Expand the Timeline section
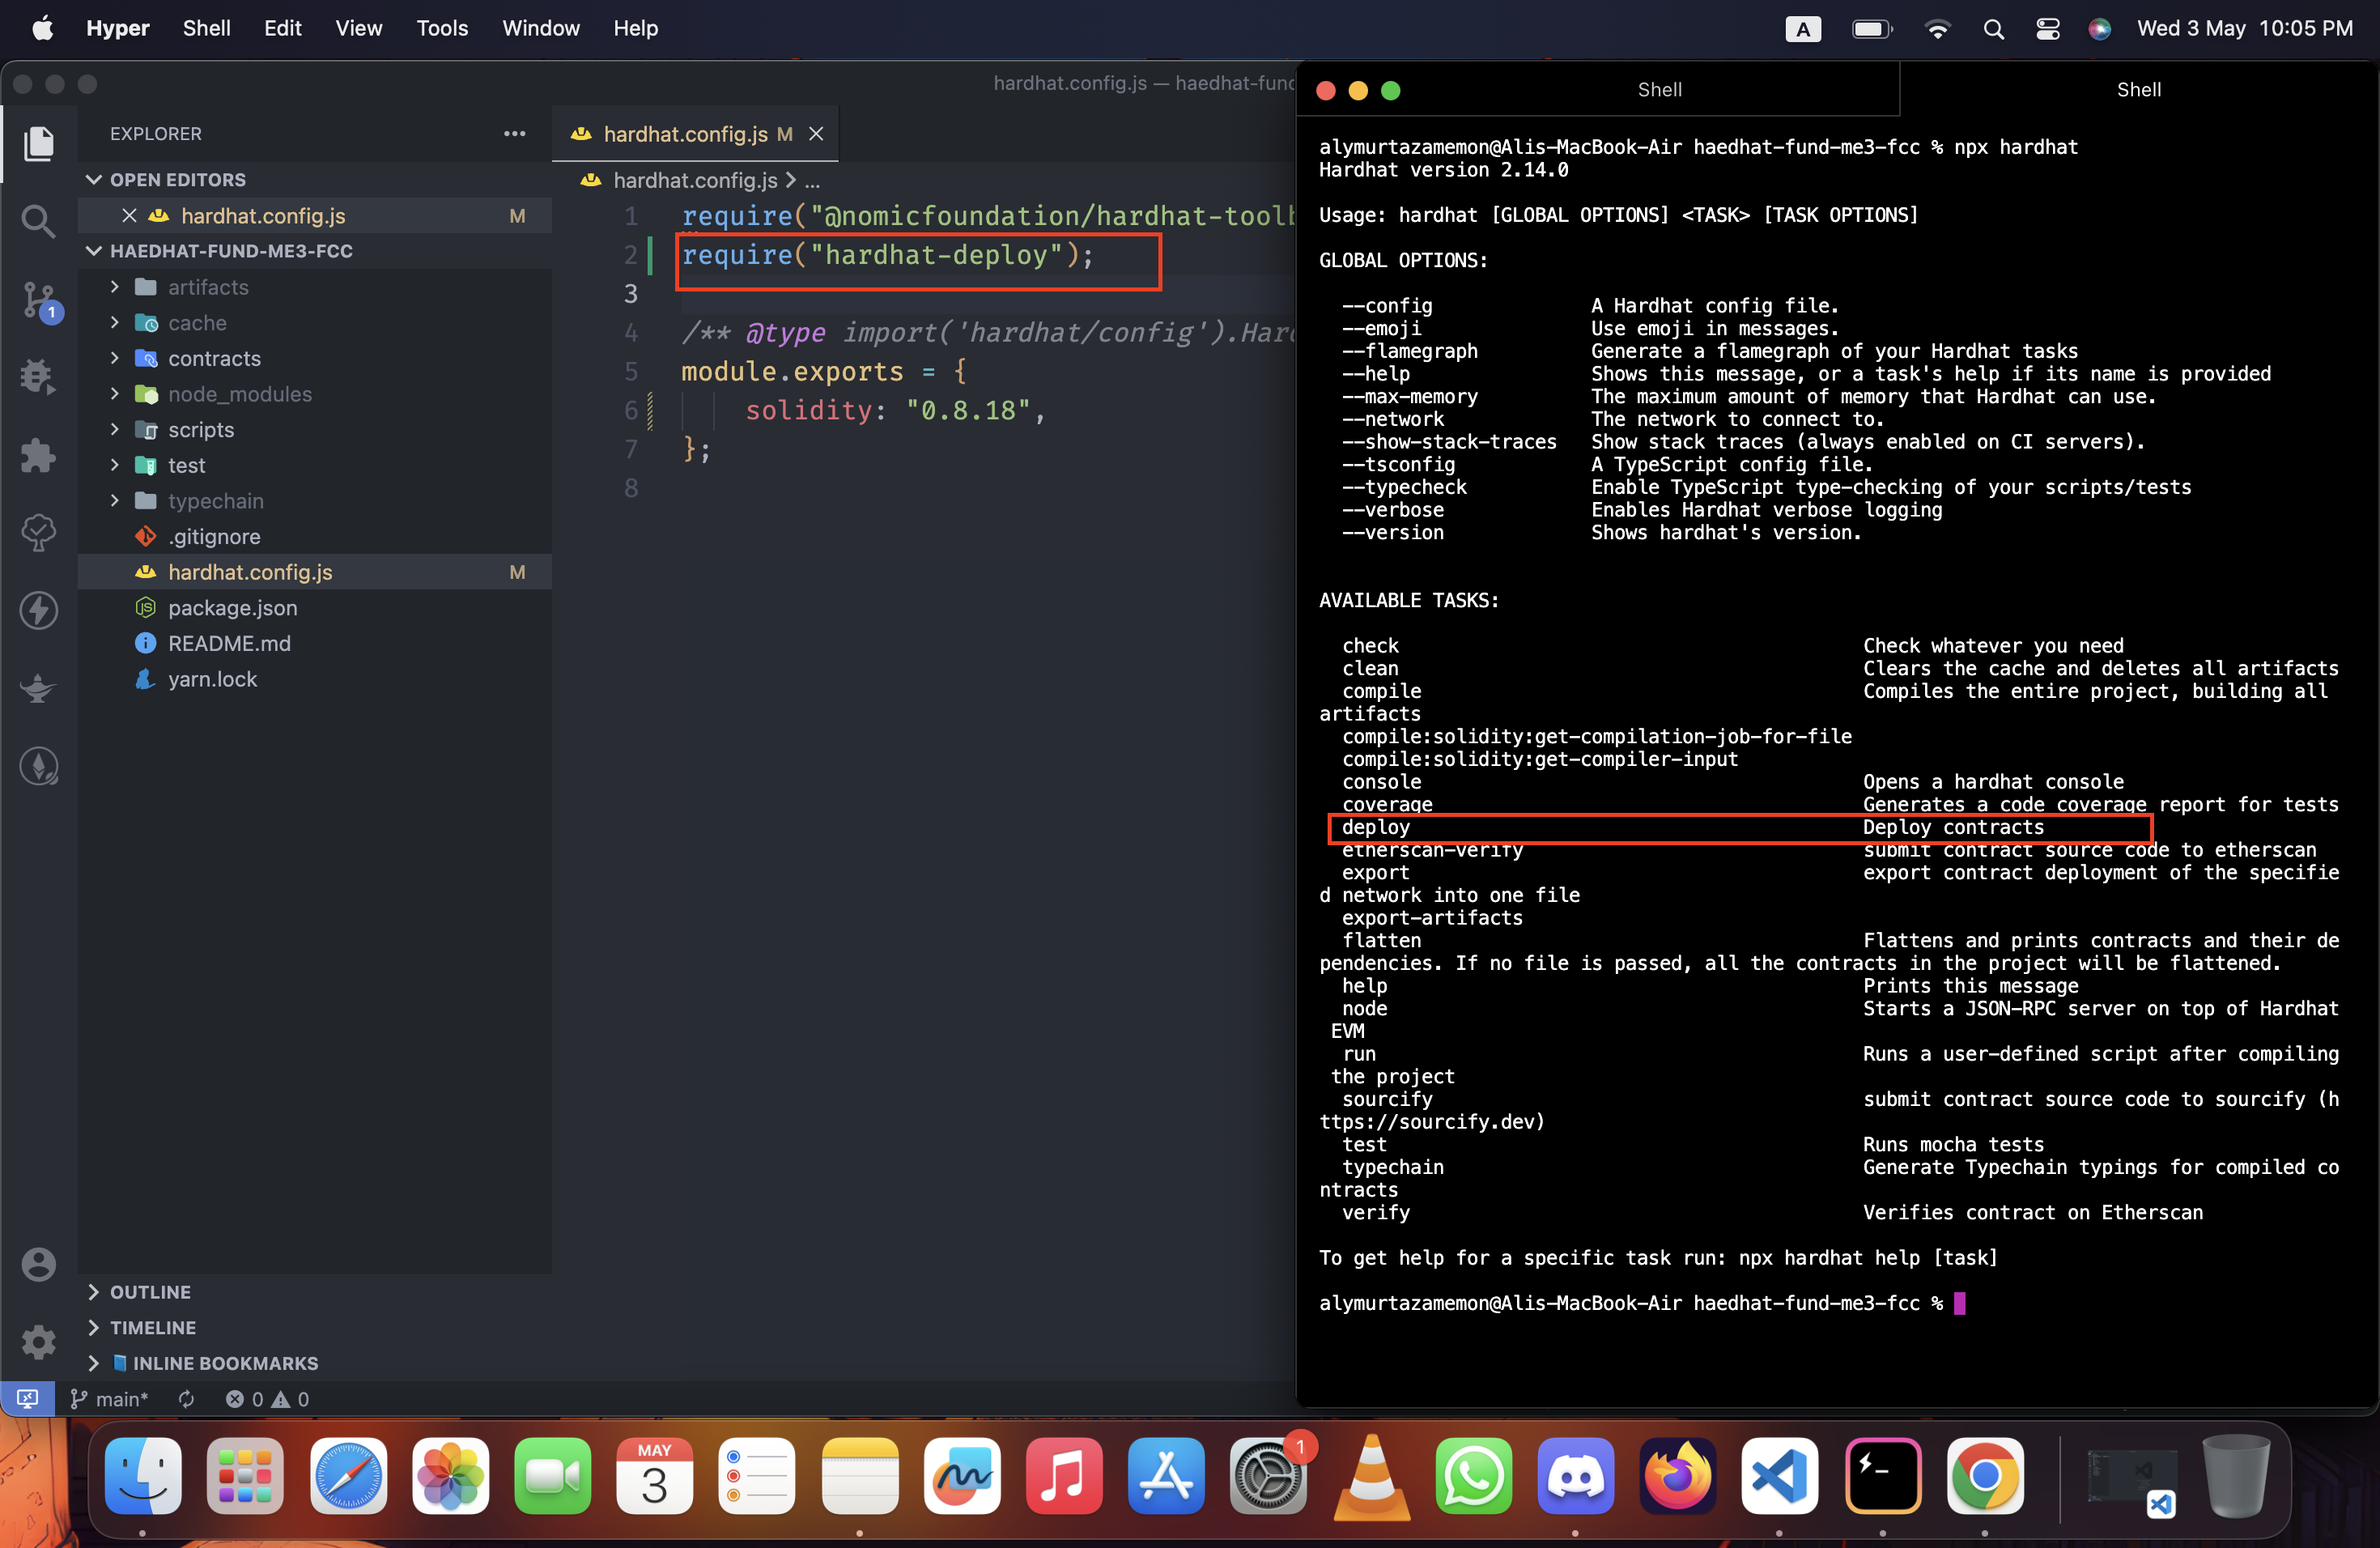Image resolution: width=2380 pixels, height=1548 pixels. 314,1327
